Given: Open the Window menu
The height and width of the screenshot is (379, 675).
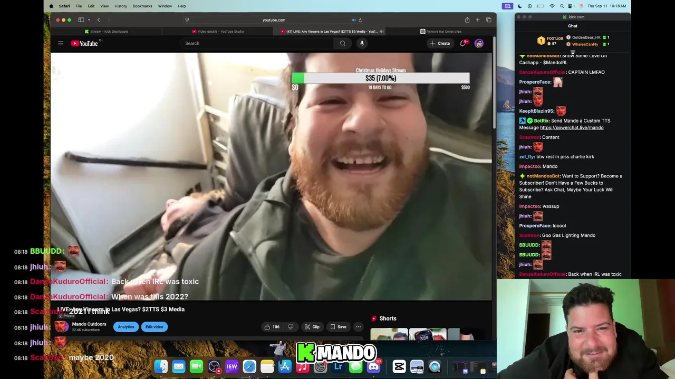Looking at the screenshot, I should pos(165,6).
